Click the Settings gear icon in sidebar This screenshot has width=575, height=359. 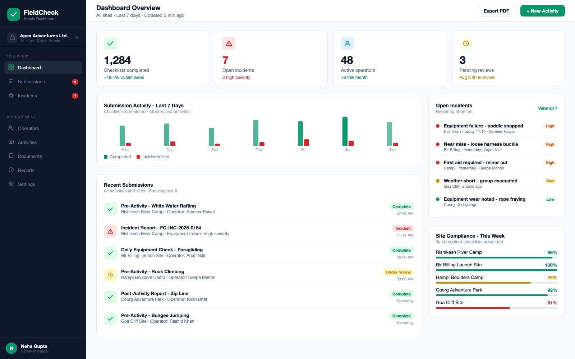11,184
